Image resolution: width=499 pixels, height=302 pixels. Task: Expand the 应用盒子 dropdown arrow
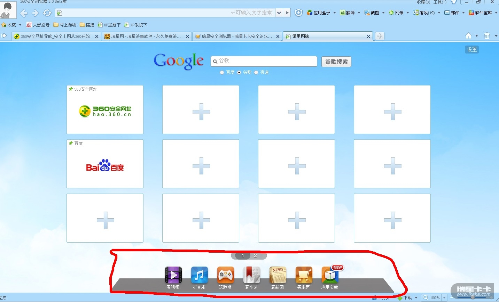[335, 13]
